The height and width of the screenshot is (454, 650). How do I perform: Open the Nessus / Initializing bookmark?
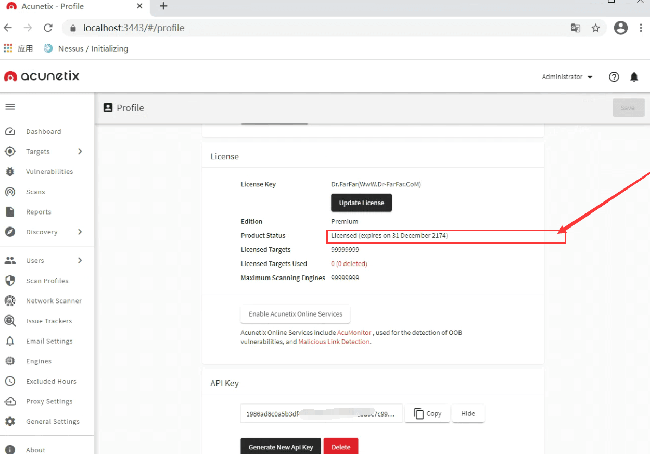86,48
